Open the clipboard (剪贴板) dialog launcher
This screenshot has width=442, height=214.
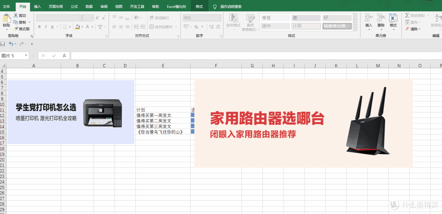click(x=32, y=36)
